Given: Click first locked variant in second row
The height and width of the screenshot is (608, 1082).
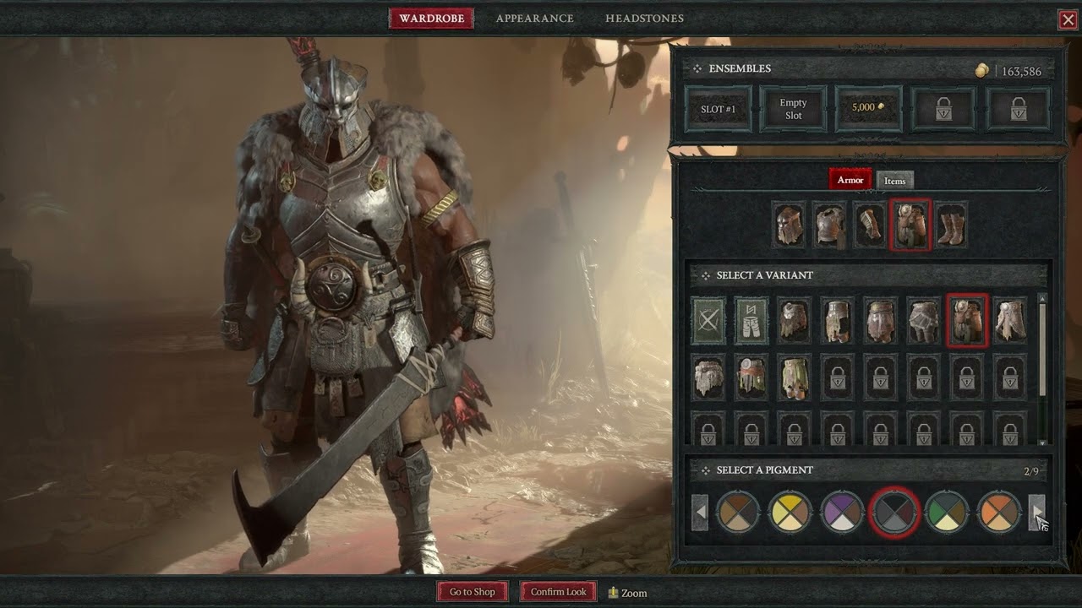Looking at the screenshot, I should [x=838, y=377].
